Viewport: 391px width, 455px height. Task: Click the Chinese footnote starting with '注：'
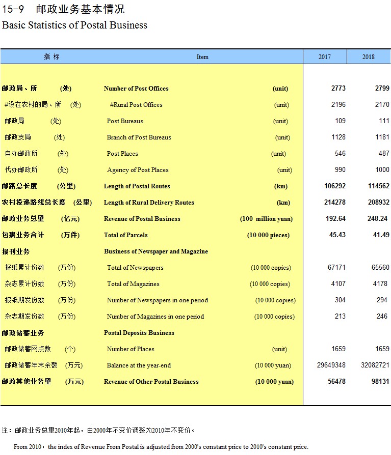click(x=98, y=431)
